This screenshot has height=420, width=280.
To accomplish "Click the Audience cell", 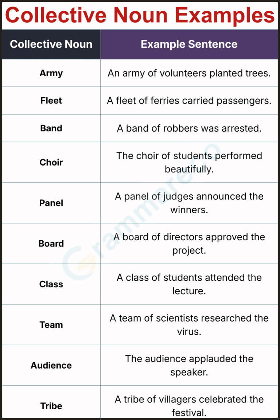I will [51, 365].
